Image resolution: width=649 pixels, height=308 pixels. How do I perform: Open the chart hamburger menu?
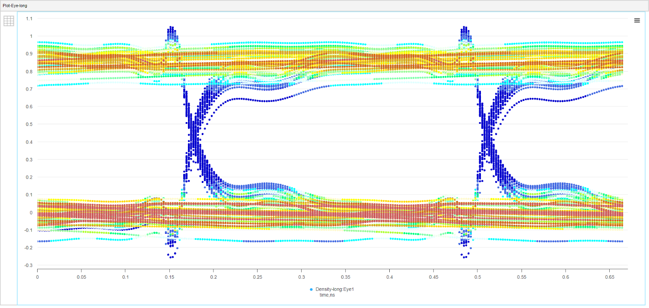637,20
